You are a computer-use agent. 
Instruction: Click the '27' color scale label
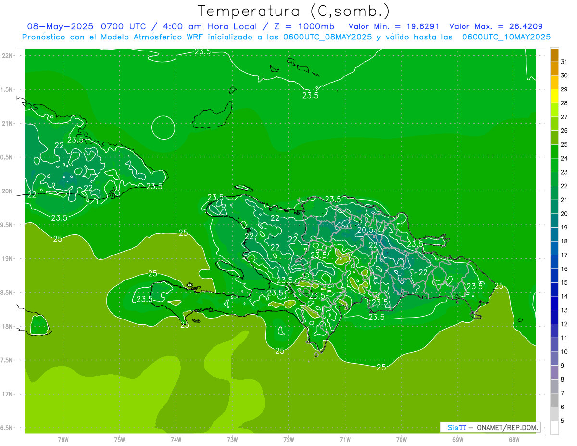pos(564,116)
